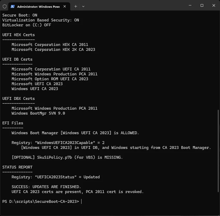Click the 'Secure Boot: ON' line
The height and width of the screenshot is (216, 220).
tap(20, 15)
